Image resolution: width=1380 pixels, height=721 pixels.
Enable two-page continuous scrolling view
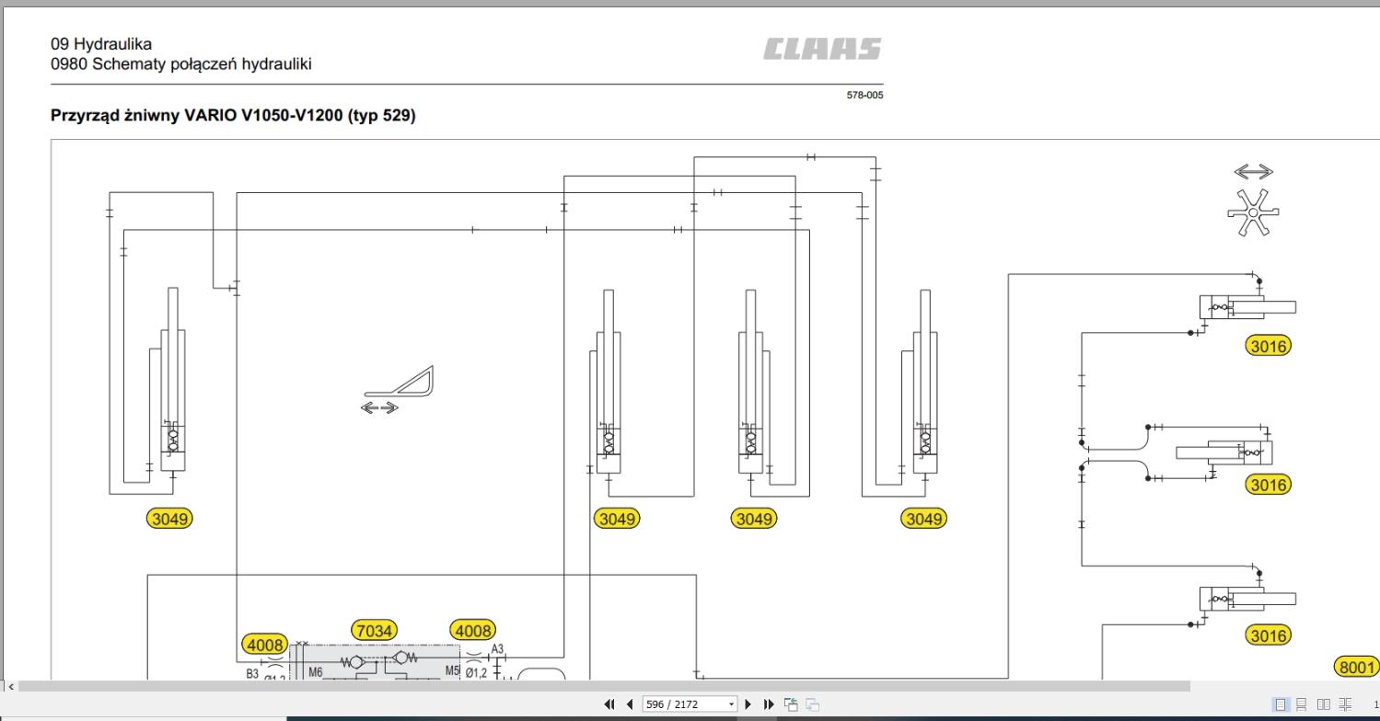tap(1345, 704)
